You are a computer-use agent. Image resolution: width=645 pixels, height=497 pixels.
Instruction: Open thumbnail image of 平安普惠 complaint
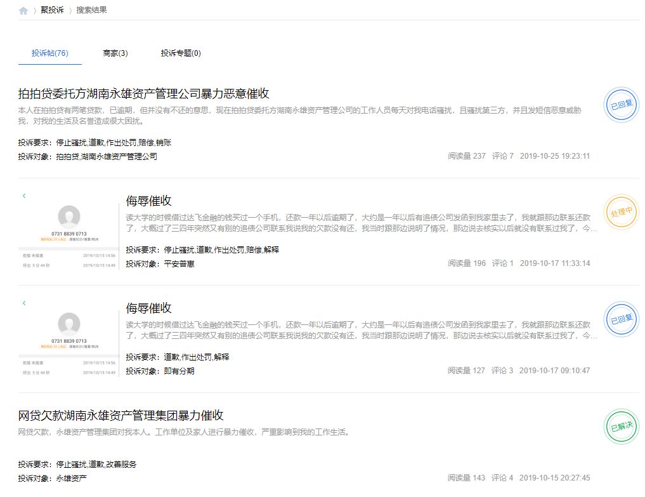pyautogui.click(x=68, y=230)
